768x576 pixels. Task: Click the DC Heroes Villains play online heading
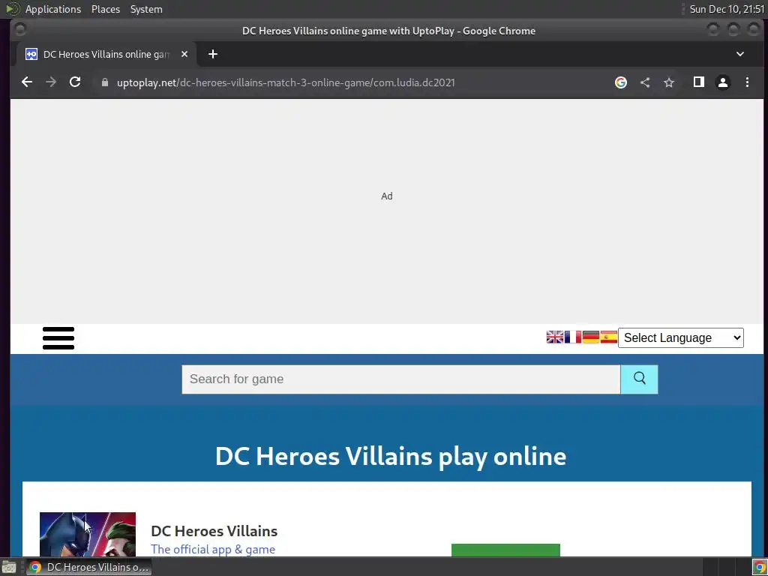(x=391, y=457)
